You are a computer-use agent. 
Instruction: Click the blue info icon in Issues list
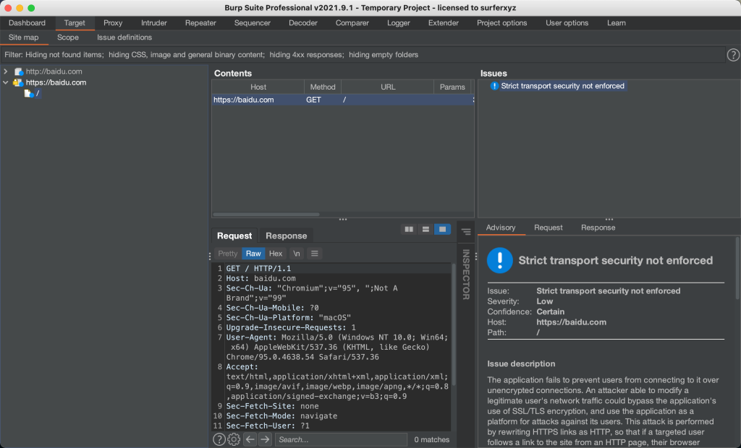tap(494, 86)
